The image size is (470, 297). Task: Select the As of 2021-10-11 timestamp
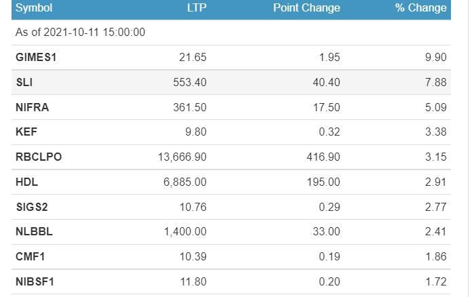pyautogui.click(x=80, y=33)
